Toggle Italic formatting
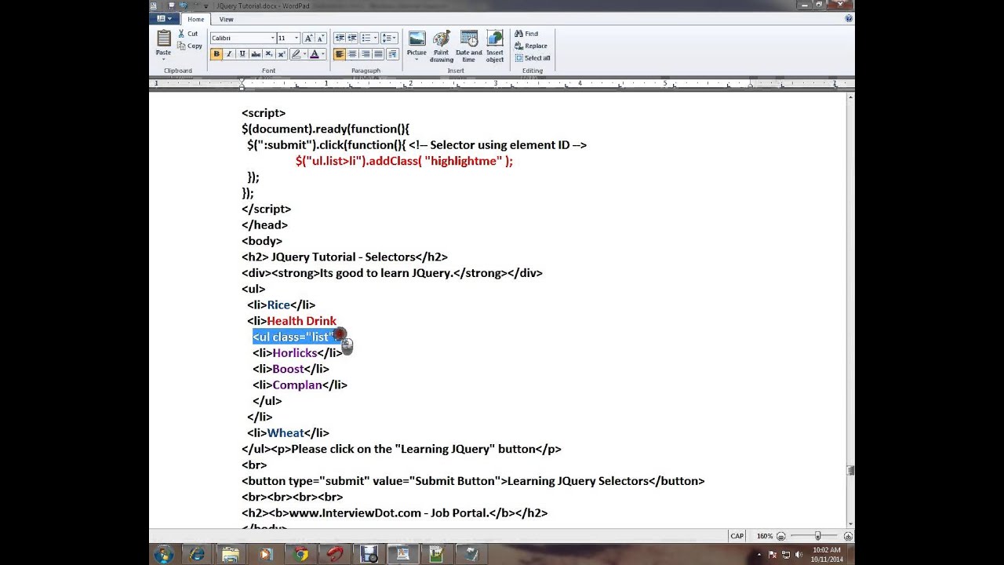Screen dimensions: 1004x565 tap(228, 54)
